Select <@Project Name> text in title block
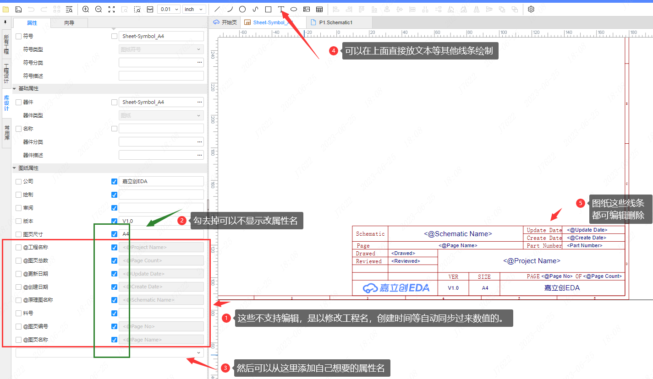Screen dimensions: 653x379 (x=532, y=261)
